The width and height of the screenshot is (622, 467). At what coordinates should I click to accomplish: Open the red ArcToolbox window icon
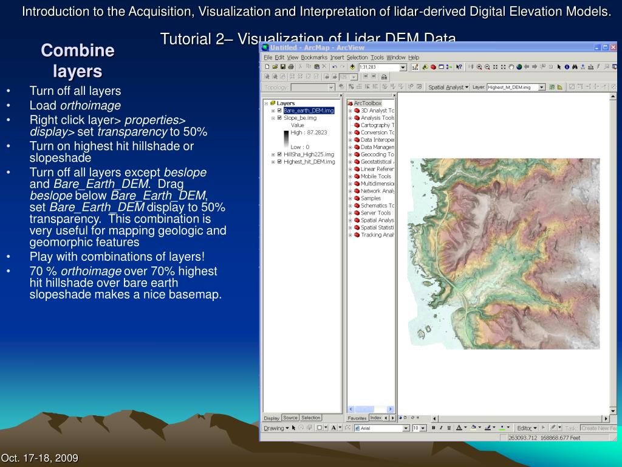pyautogui.click(x=433, y=67)
